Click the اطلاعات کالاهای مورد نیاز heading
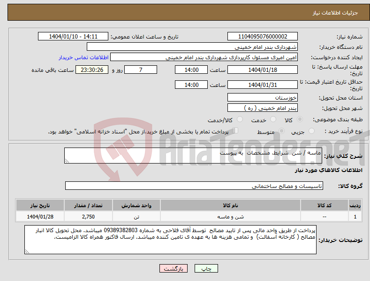370x281 pixels. [x=328, y=170]
